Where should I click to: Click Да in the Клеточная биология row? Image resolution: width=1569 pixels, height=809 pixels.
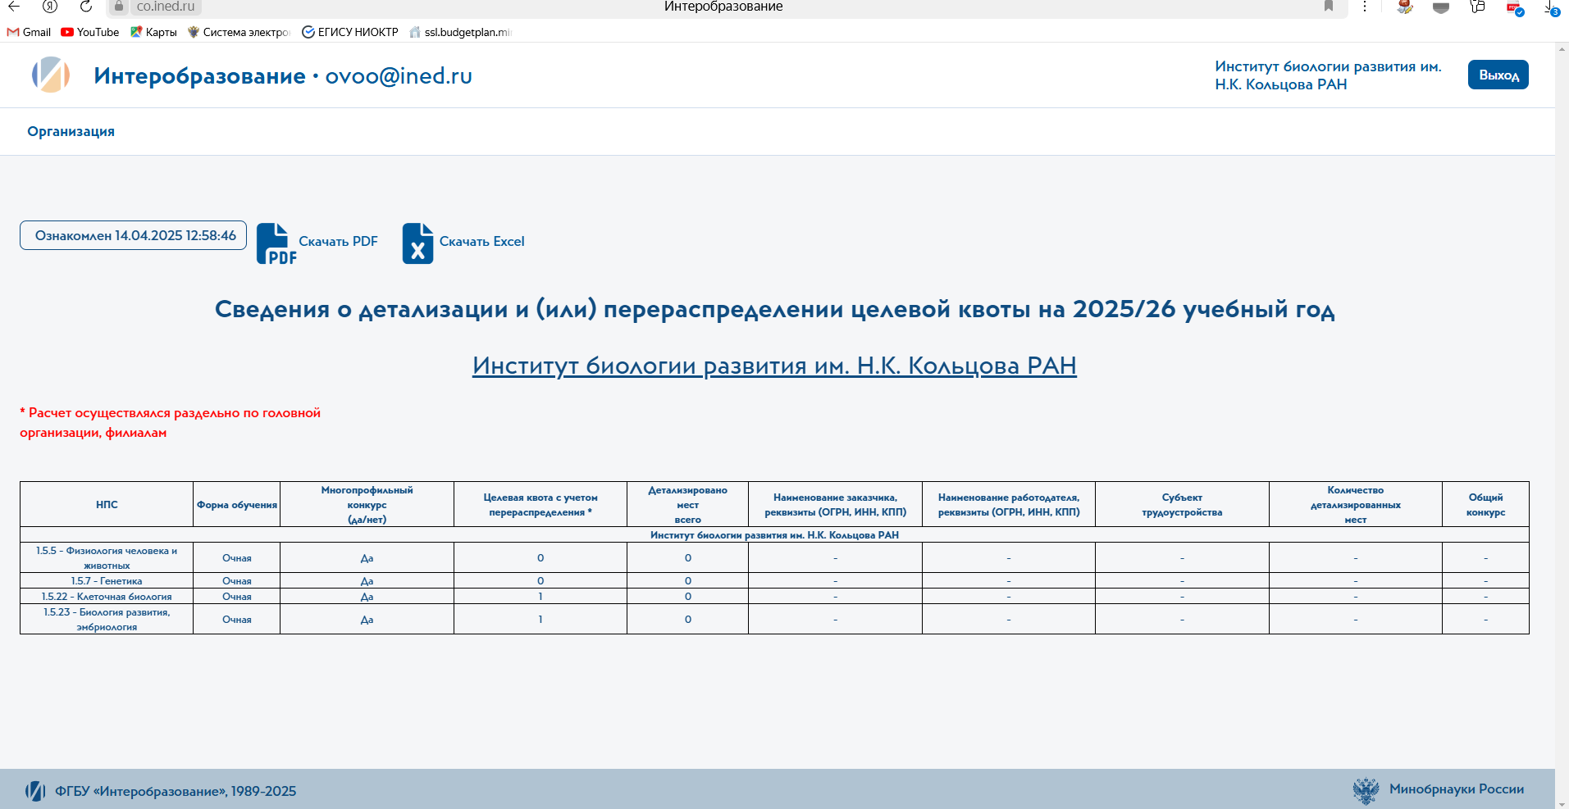click(x=367, y=596)
